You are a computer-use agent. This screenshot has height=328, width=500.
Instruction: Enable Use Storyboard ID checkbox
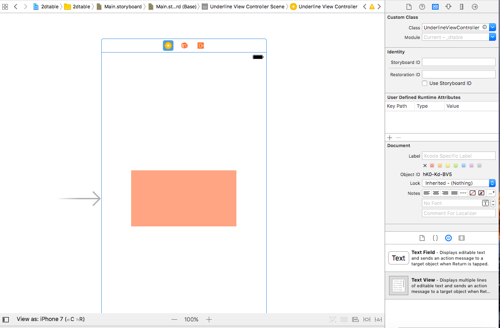425,83
